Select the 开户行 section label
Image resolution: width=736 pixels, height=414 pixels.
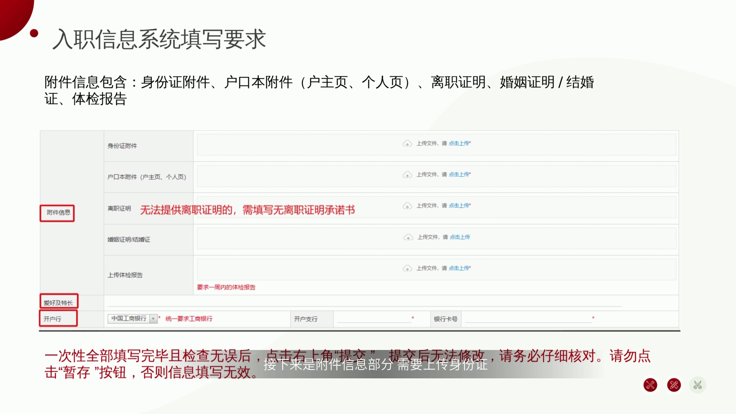click(58, 318)
